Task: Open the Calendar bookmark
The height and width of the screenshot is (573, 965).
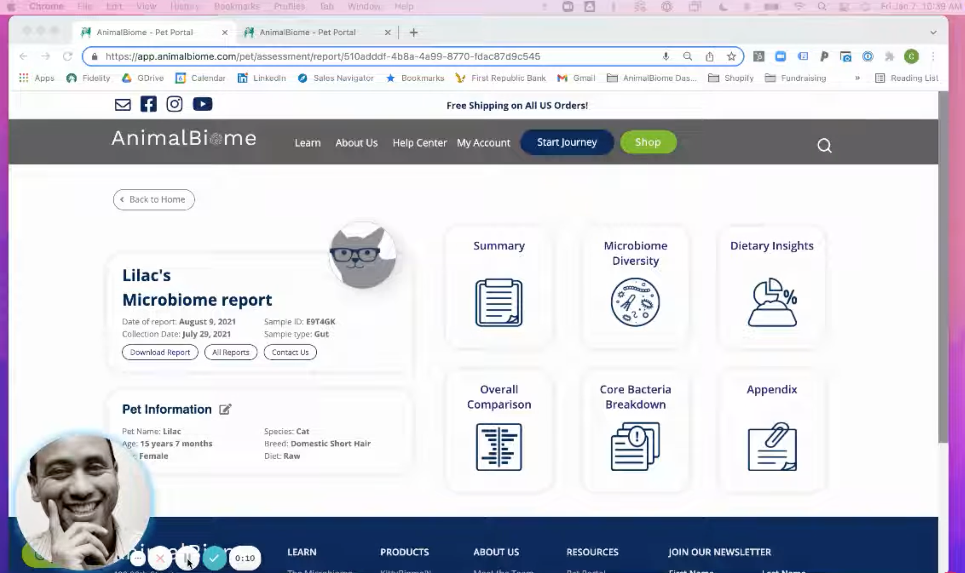Action: 200,78
